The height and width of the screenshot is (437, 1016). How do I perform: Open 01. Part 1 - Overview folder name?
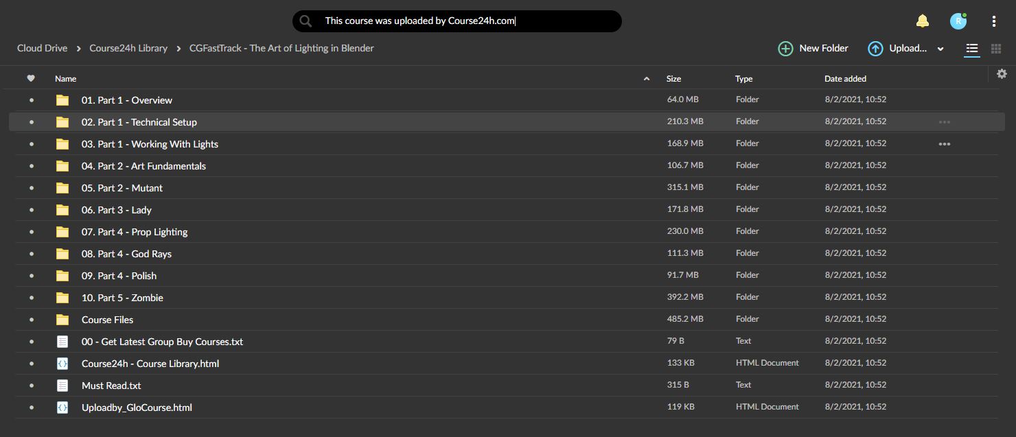[127, 100]
